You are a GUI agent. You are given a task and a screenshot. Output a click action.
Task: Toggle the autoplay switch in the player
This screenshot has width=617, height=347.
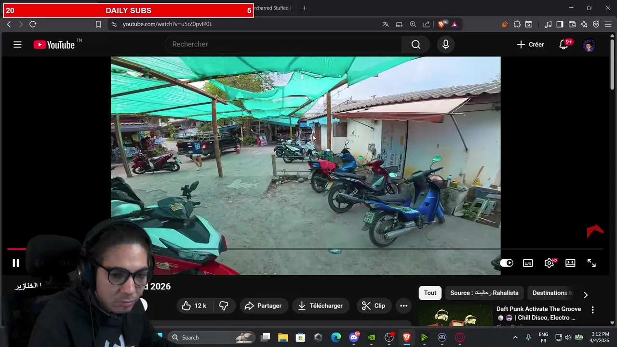506,263
